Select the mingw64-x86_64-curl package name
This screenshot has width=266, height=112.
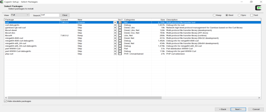click(15, 43)
